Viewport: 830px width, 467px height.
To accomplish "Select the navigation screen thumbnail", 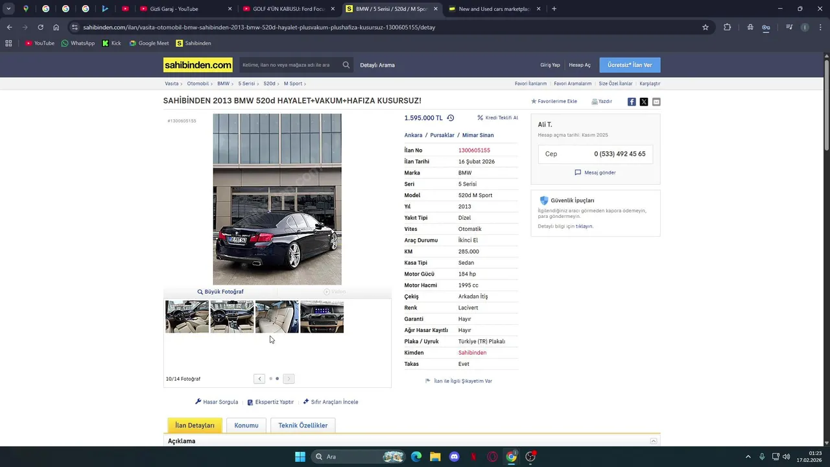I will (322, 317).
